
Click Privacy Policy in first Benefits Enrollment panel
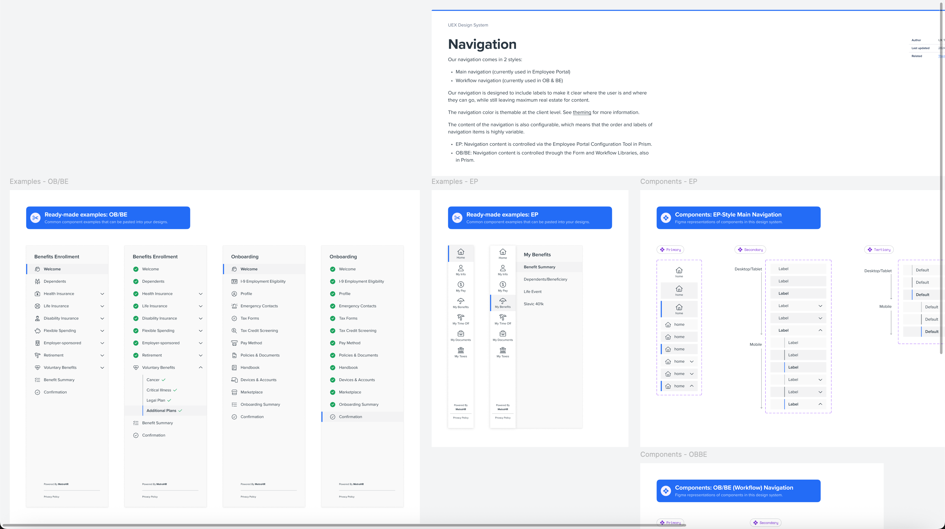(51, 497)
